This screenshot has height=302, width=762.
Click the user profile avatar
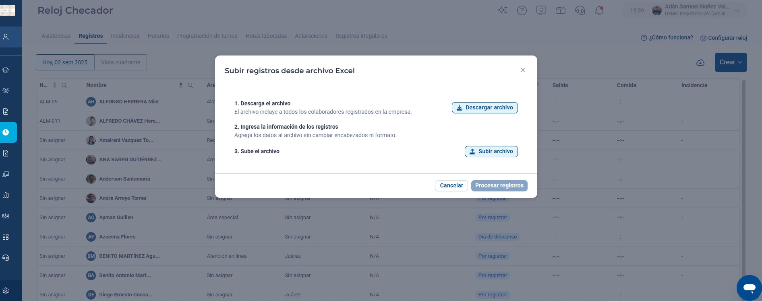[x=656, y=11]
